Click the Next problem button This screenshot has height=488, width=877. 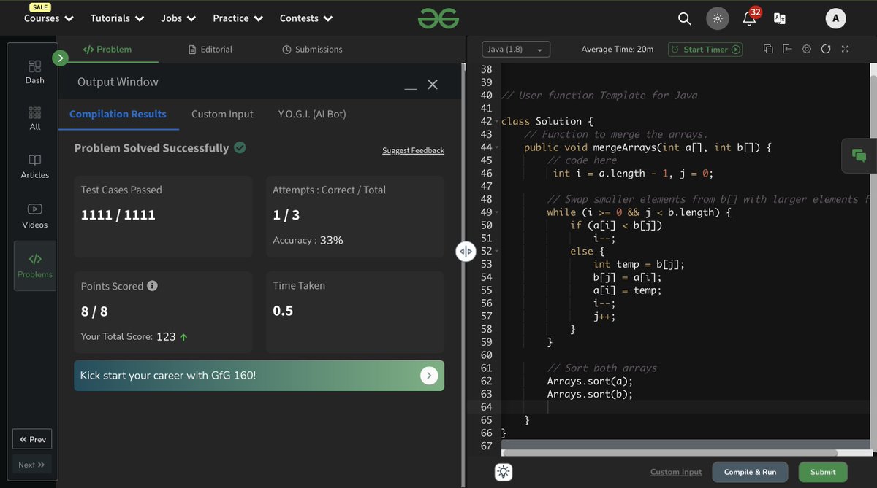[32, 465]
